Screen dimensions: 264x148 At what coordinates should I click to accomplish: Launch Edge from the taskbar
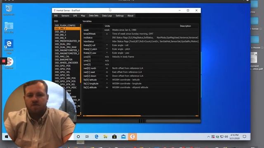pos(96,137)
